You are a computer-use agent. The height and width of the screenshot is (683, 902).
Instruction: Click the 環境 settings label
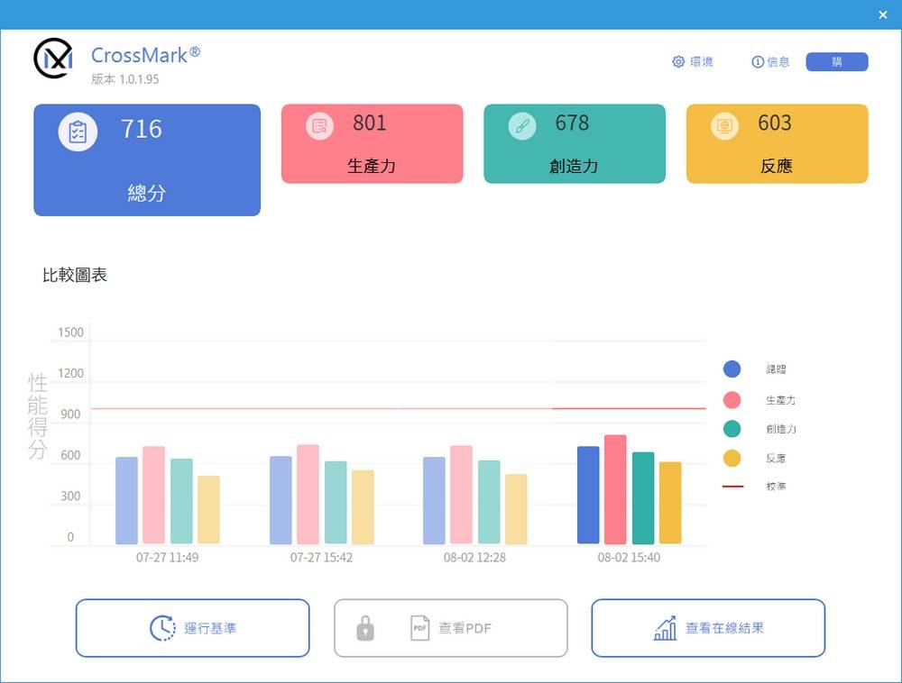click(x=701, y=61)
